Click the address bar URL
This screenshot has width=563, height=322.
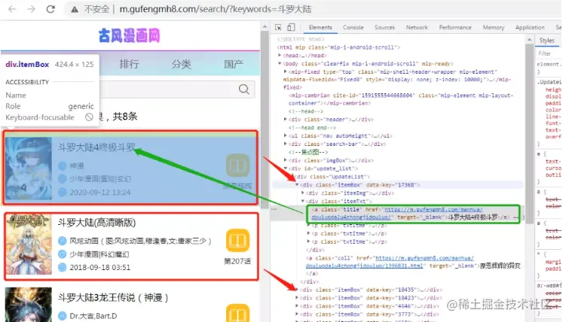(215, 9)
